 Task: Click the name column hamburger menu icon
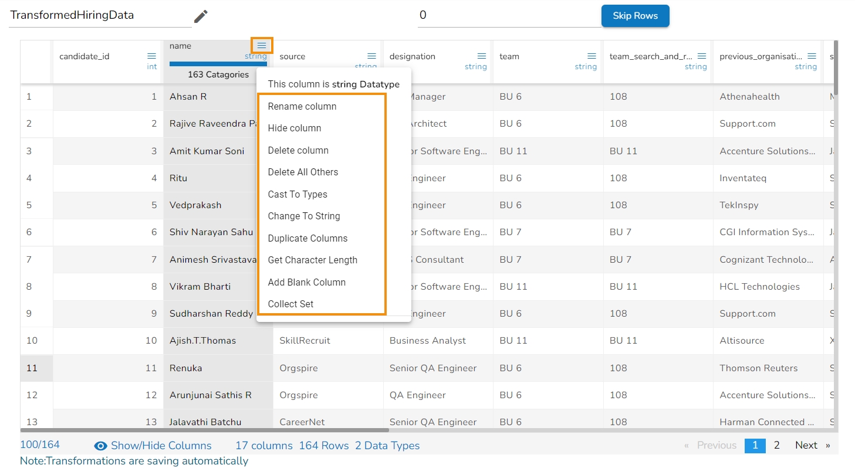pos(262,46)
